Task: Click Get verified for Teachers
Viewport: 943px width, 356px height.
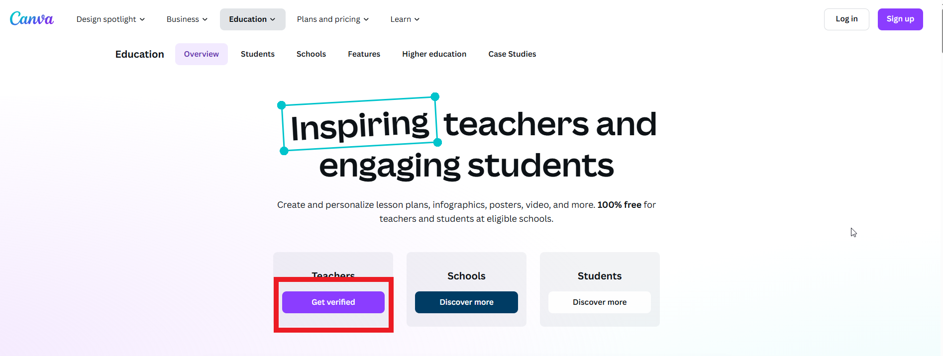Action: click(x=333, y=302)
